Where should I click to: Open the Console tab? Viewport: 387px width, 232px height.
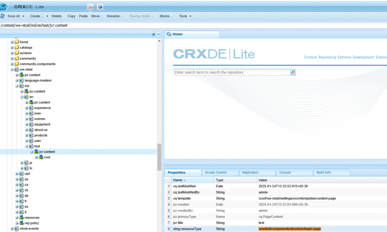294,173
